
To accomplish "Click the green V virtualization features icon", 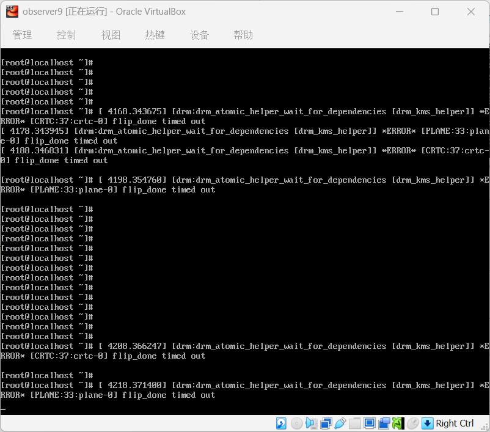I will [x=398, y=423].
